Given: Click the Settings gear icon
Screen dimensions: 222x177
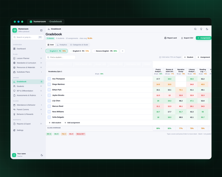Looking at the screenshot, I should pyautogui.click(x=14, y=130).
